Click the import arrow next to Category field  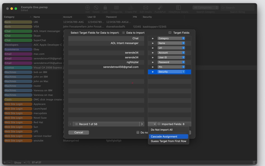pos(153,39)
